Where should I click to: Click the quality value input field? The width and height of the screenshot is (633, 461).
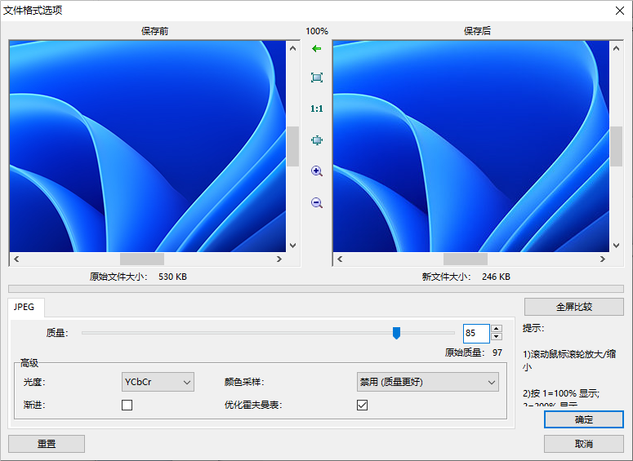(475, 333)
